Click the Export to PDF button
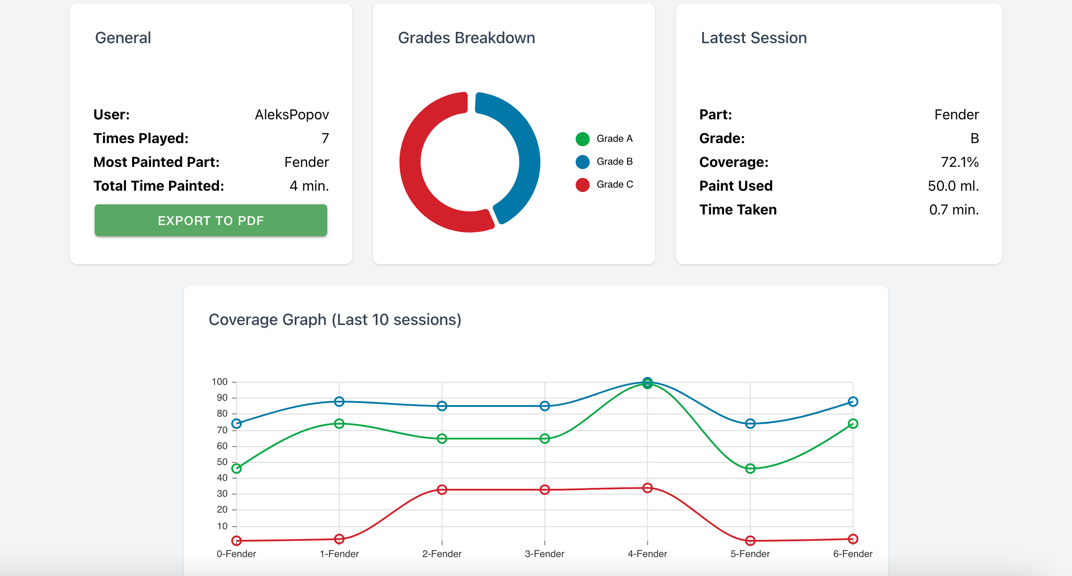Image resolution: width=1072 pixels, height=576 pixels. pos(211,220)
